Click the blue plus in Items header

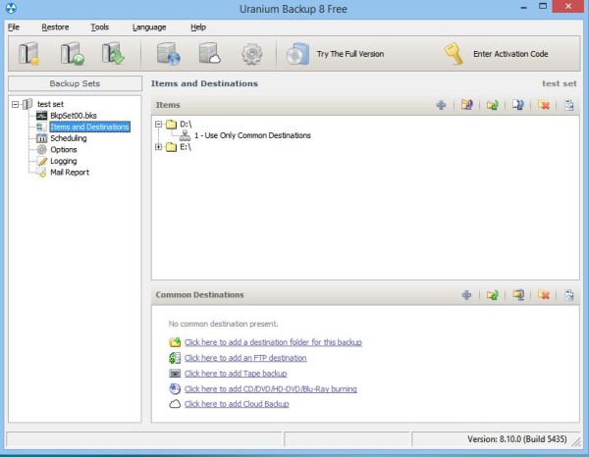[442, 105]
